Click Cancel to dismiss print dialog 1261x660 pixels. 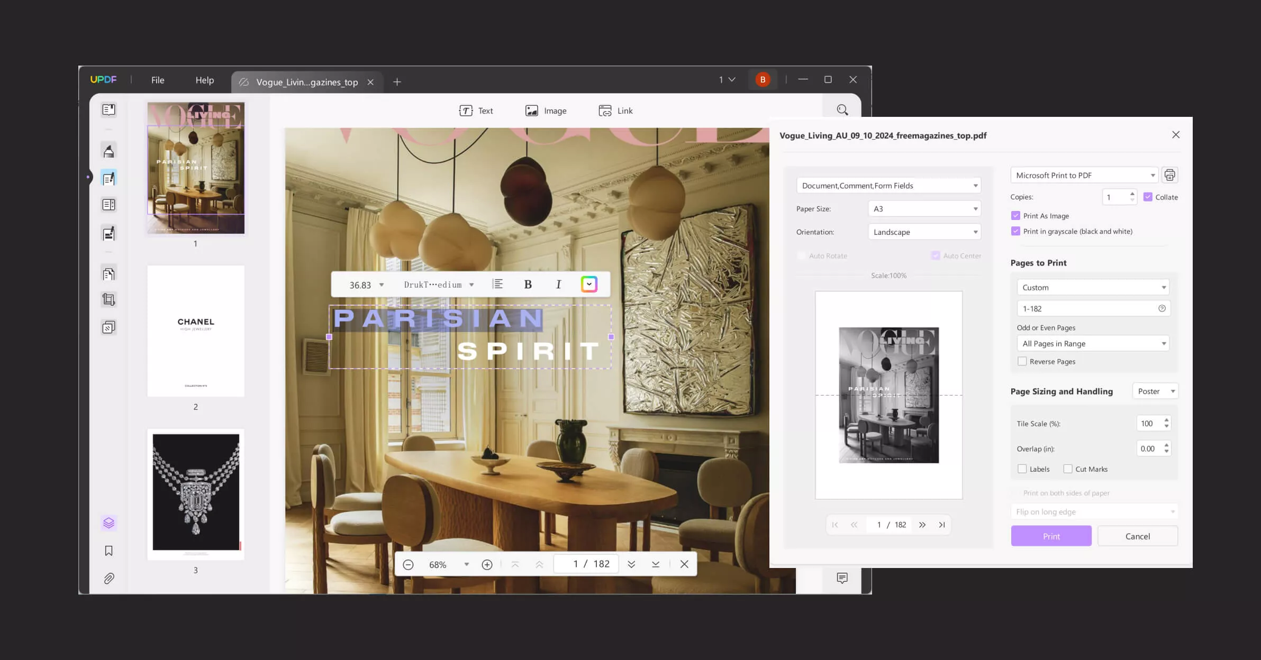(x=1137, y=536)
